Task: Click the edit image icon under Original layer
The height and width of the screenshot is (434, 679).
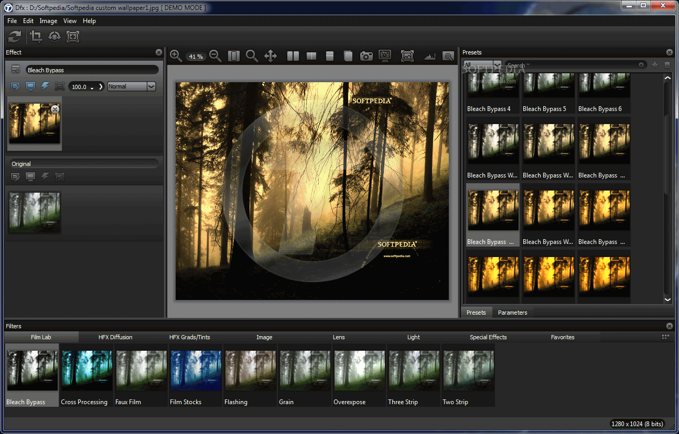Action: [15, 177]
